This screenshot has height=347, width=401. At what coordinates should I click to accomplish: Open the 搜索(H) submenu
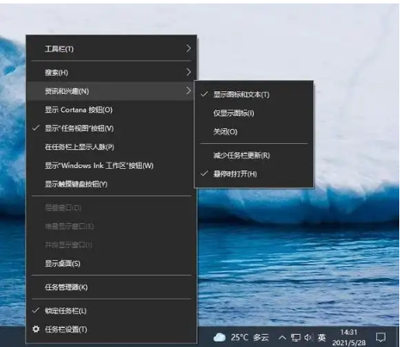click(111, 72)
